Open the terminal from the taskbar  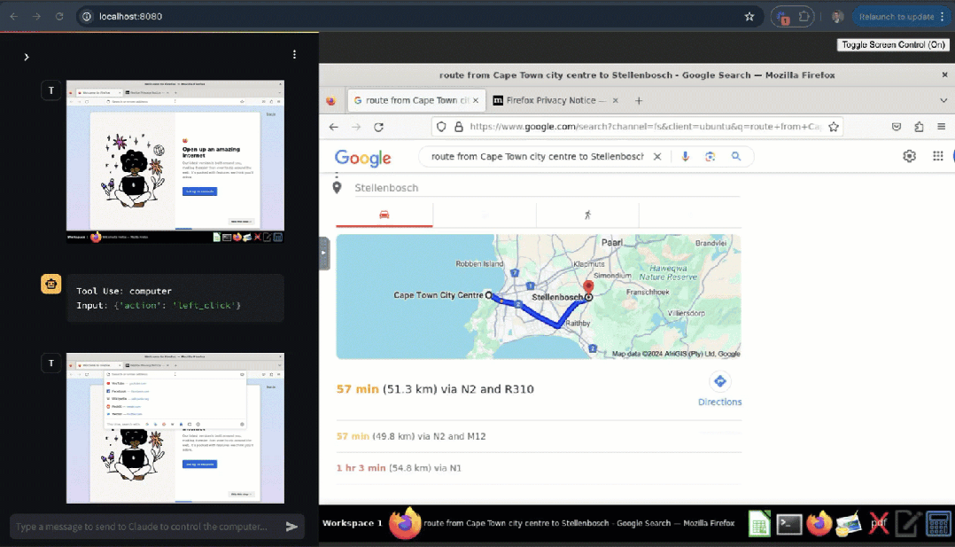click(788, 524)
